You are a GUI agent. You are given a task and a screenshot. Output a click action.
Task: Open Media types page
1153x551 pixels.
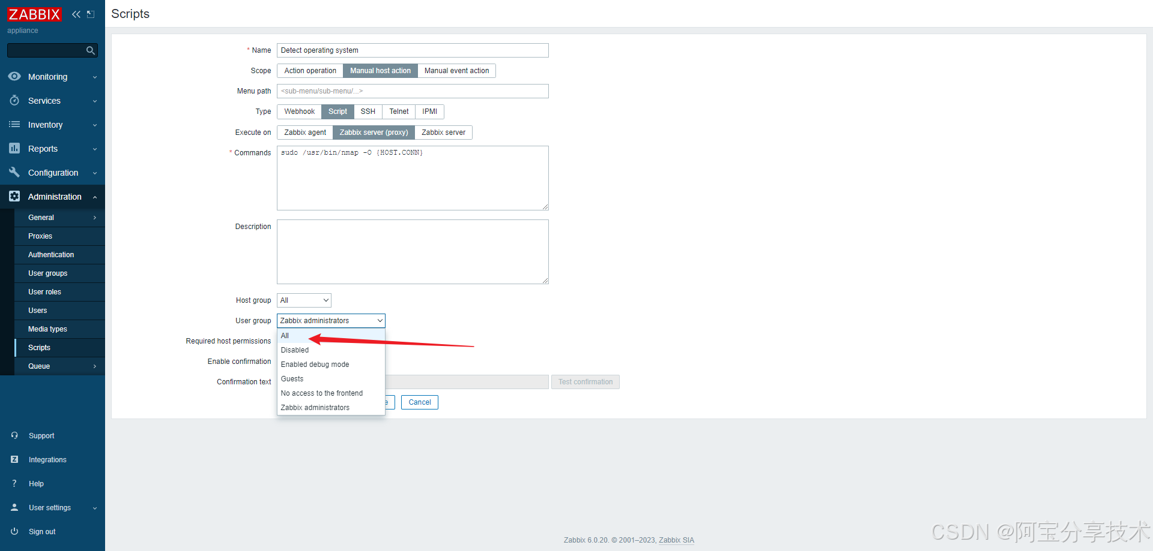coord(59,329)
